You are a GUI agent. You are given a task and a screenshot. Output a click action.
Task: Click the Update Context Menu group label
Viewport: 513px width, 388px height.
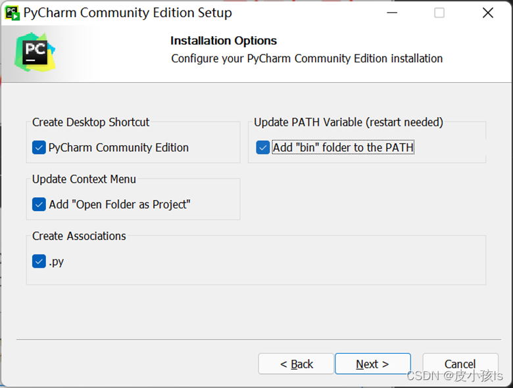point(84,180)
